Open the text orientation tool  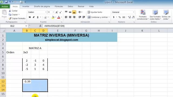click(80, 12)
